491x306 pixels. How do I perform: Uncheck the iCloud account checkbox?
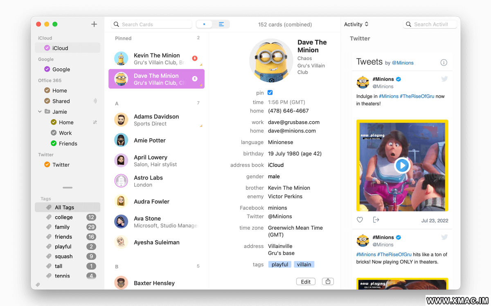47,48
